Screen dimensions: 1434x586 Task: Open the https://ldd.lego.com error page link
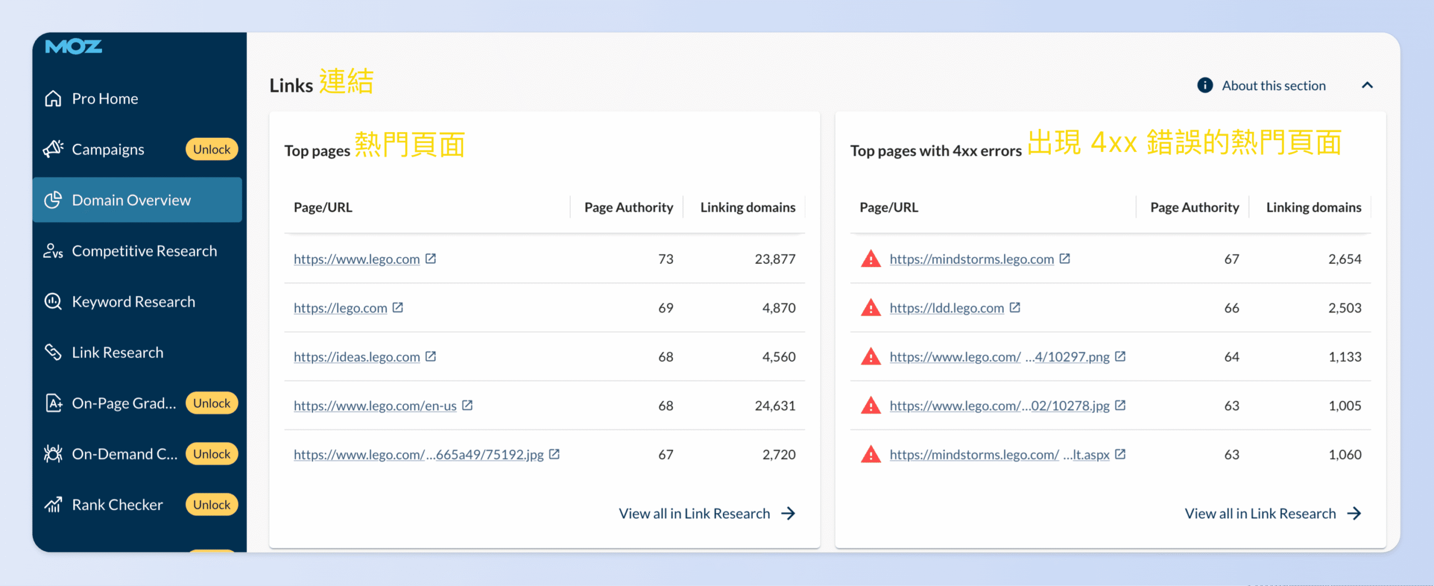947,308
